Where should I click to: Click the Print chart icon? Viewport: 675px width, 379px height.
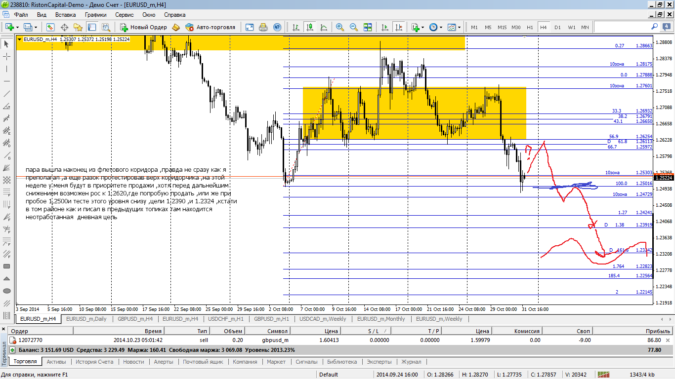pyautogui.click(x=263, y=27)
